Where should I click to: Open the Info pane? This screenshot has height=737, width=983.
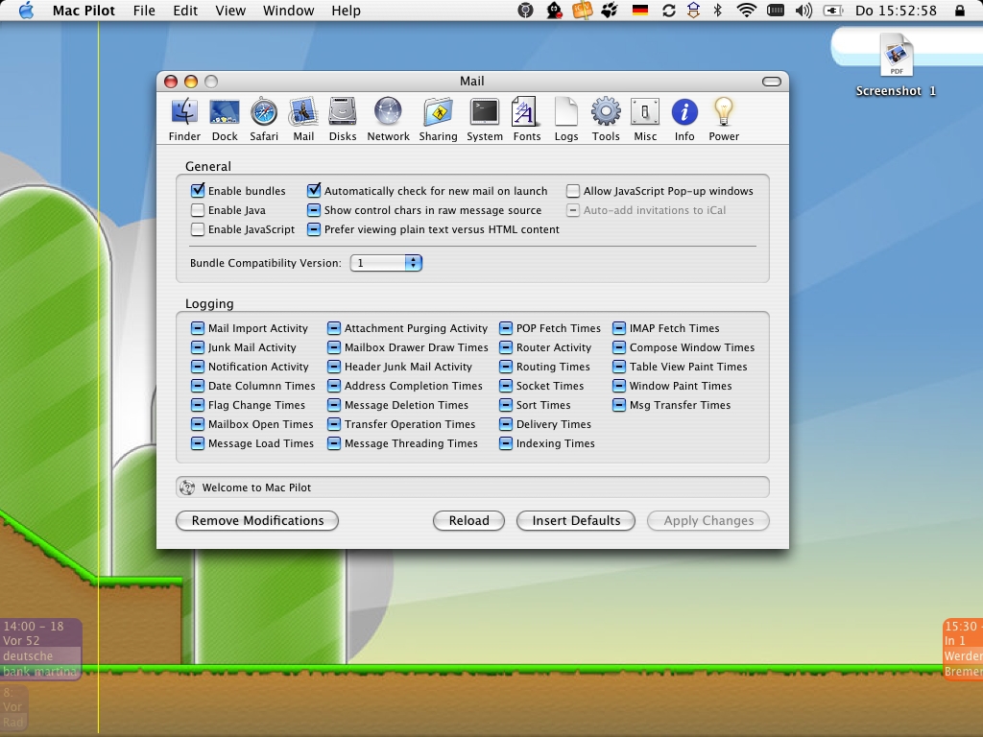(x=684, y=120)
